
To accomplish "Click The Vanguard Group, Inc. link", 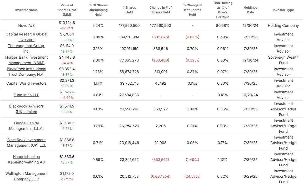I will pyautogui.click(x=26, y=48).
